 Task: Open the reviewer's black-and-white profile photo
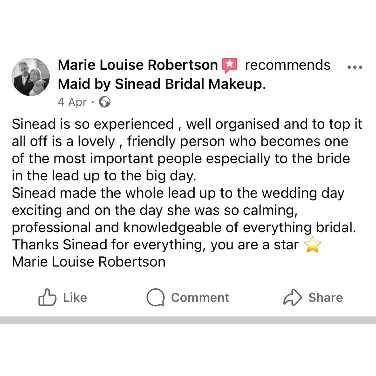[x=31, y=77]
